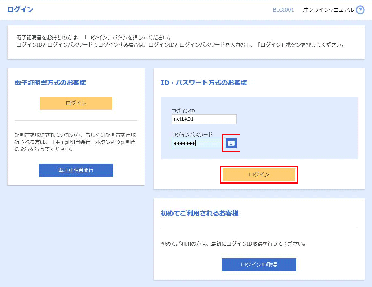
Task: Select the ID・パスワード方式のお客様 heading
Action: coord(204,83)
